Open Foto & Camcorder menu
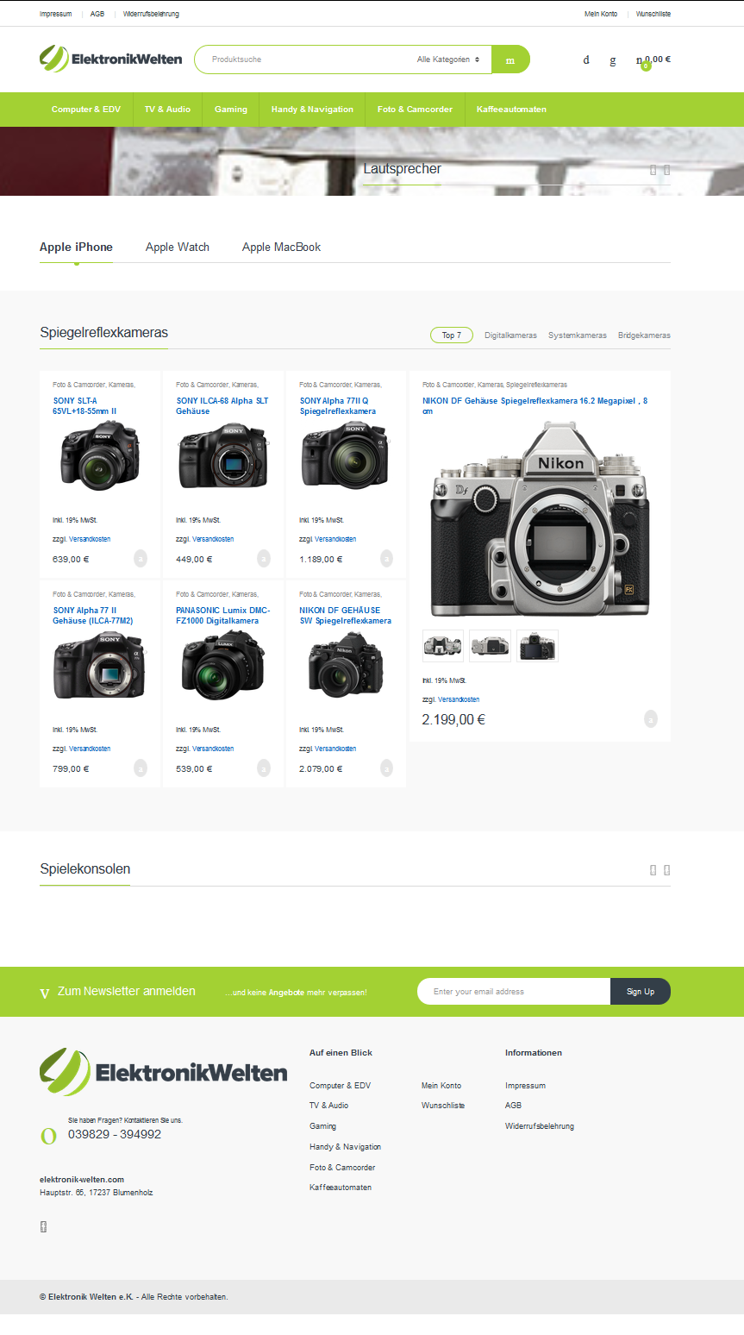744x1335 pixels. [x=415, y=110]
